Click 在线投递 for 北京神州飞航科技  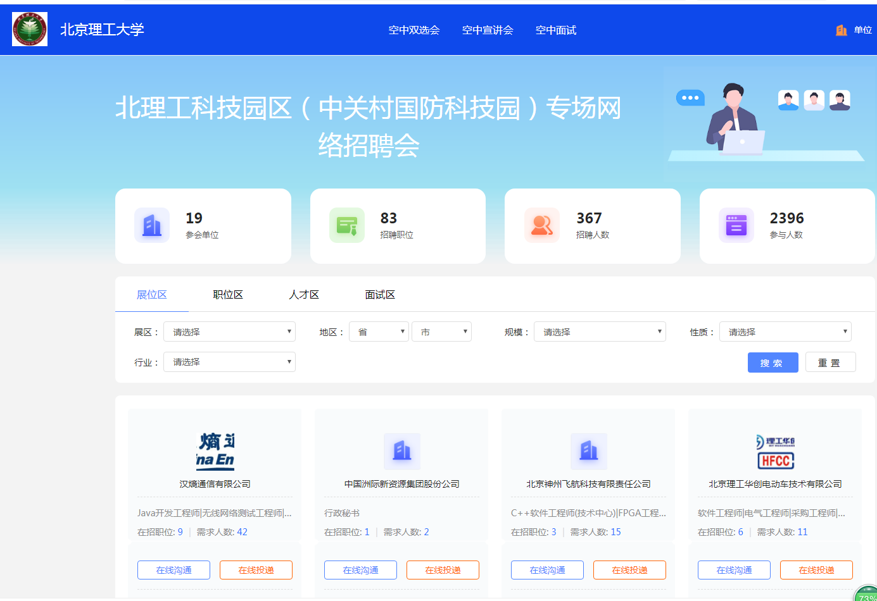629,570
